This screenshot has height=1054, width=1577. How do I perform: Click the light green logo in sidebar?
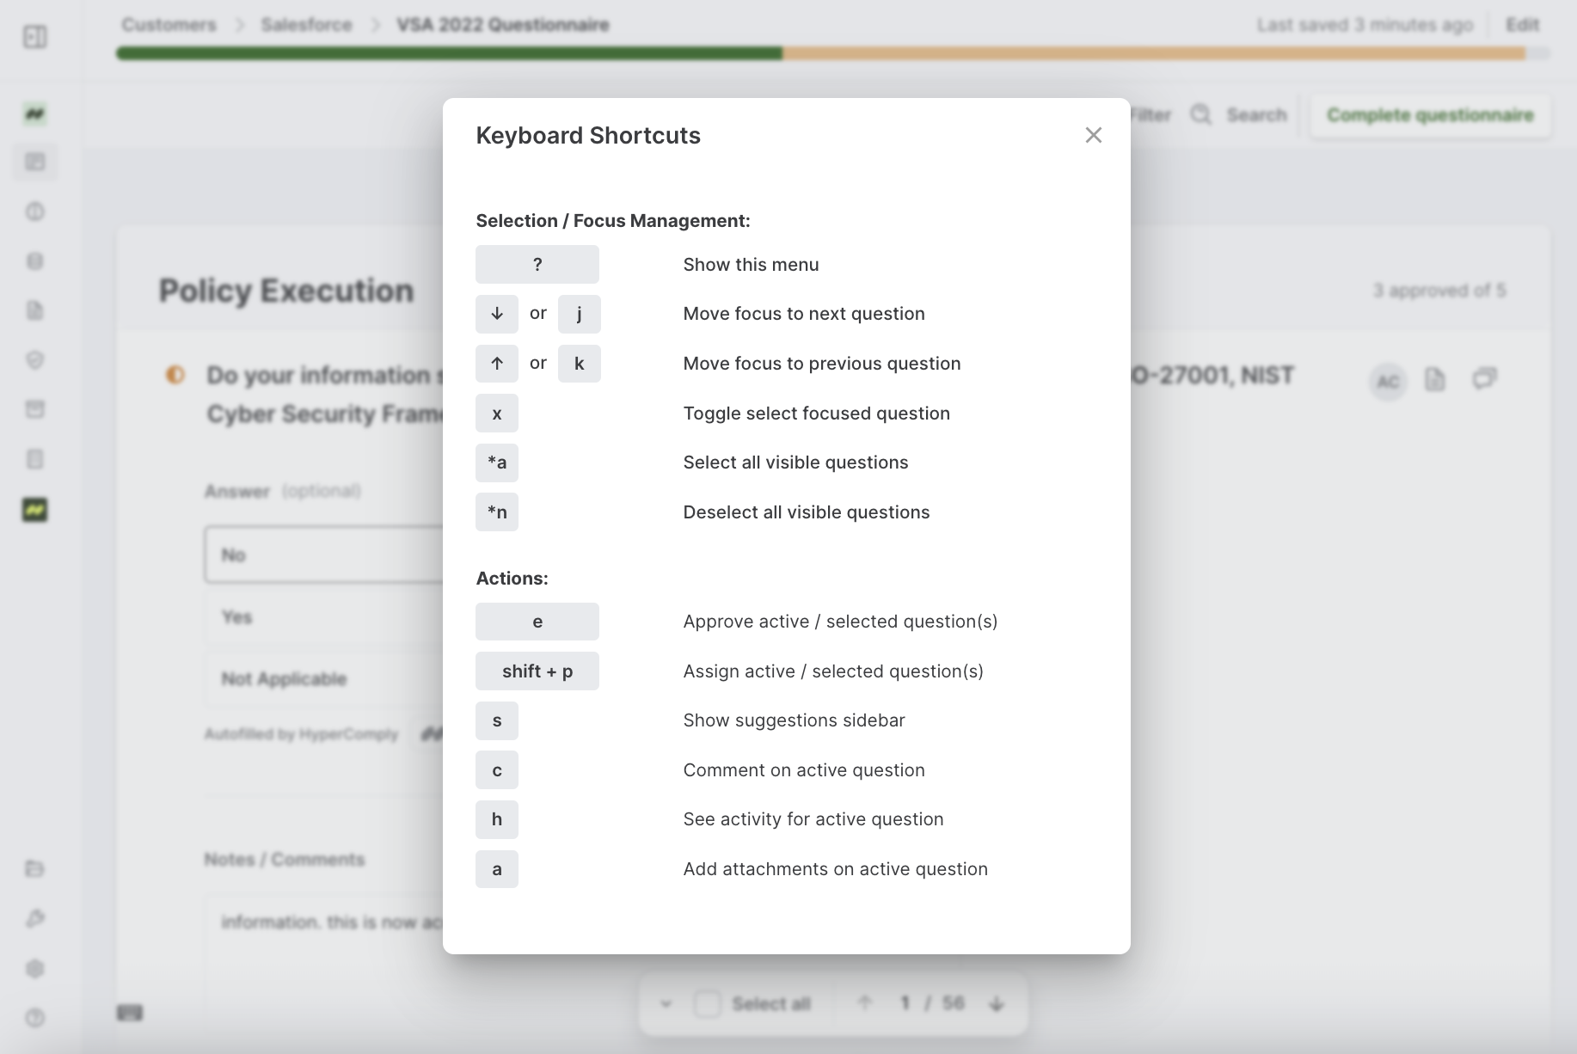pos(35,113)
